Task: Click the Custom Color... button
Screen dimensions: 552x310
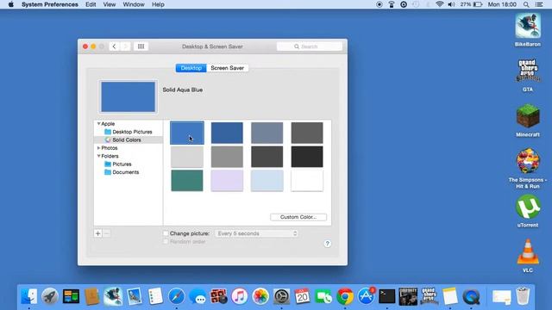Action: click(x=298, y=217)
